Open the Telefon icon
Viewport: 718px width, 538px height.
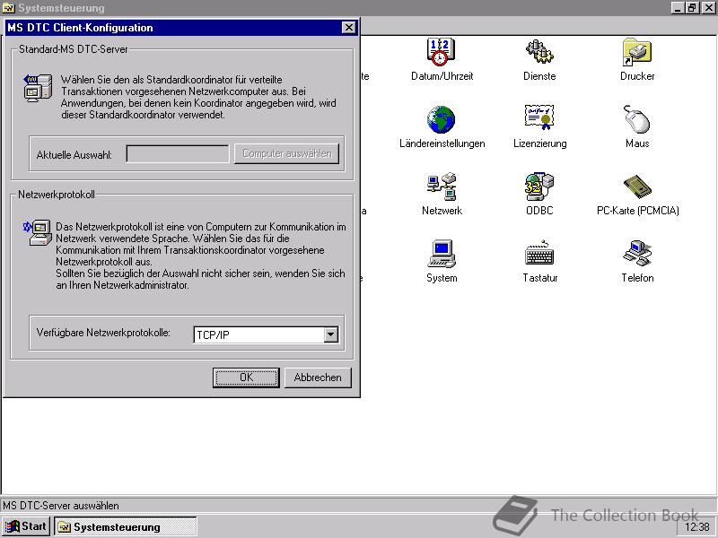coord(637,254)
